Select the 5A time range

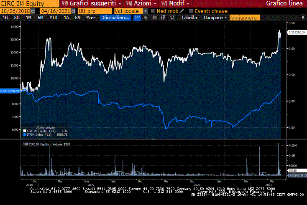click(77, 18)
